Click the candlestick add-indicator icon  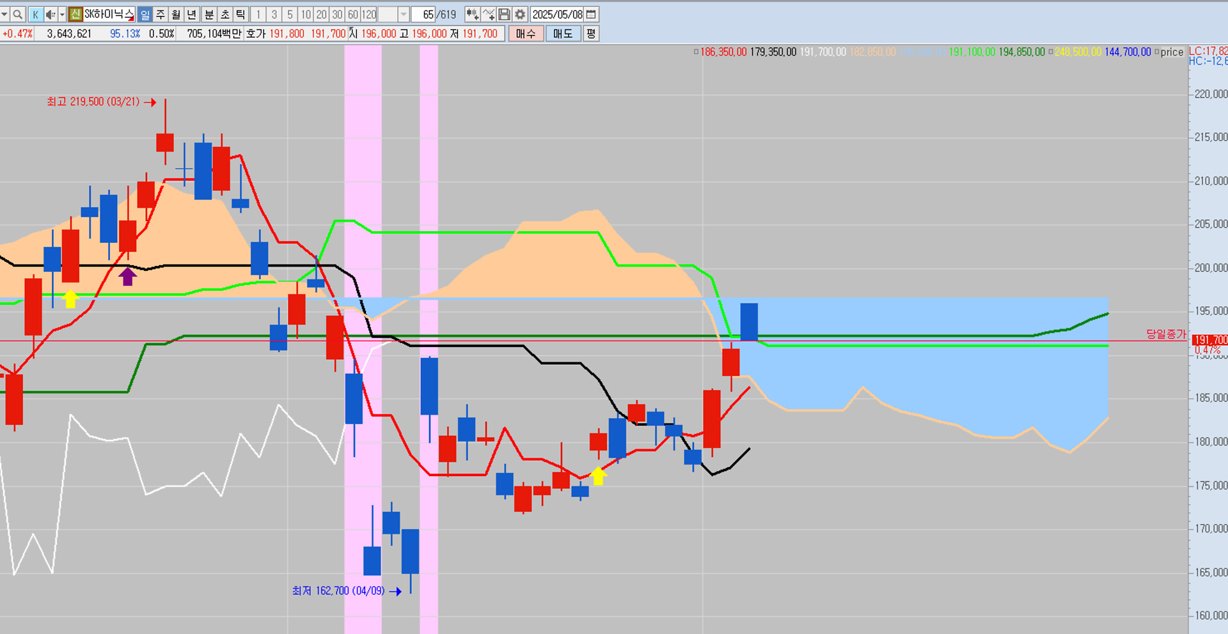click(x=472, y=14)
